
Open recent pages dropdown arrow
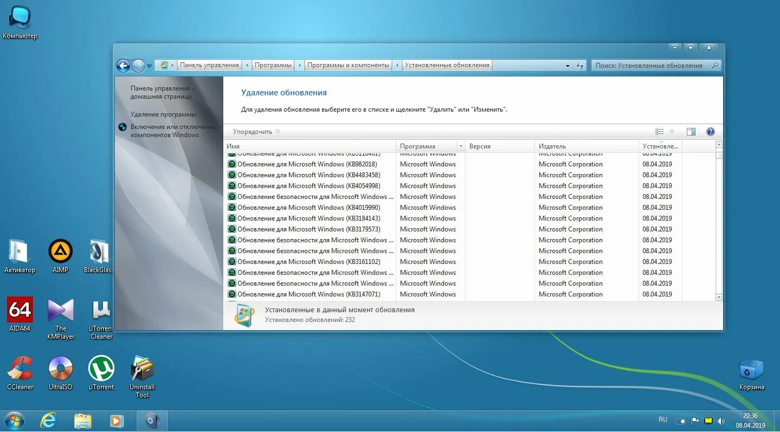pos(149,66)
